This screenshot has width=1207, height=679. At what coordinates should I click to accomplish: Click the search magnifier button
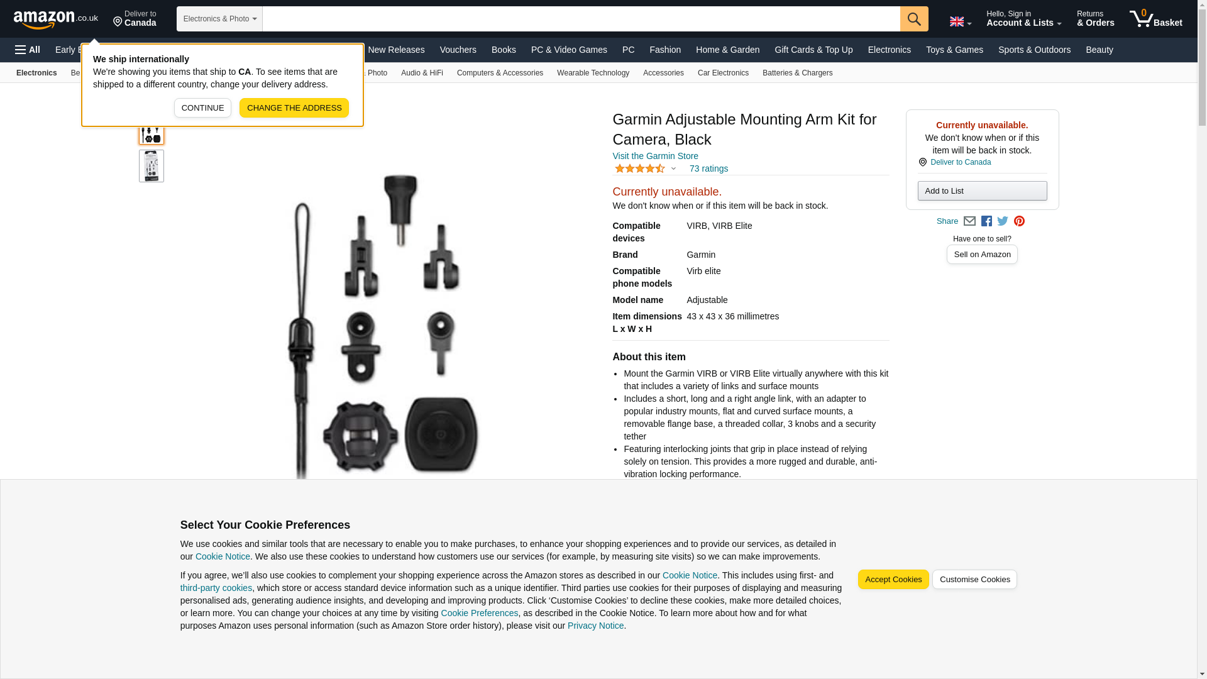pyautogui.click(x=913, y=19)
